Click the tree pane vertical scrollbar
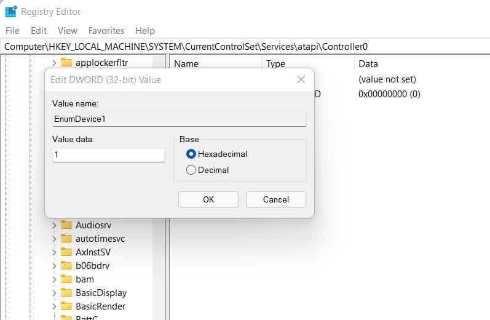Viewport: 490px width, 320px height. click(x=159, y=188)
